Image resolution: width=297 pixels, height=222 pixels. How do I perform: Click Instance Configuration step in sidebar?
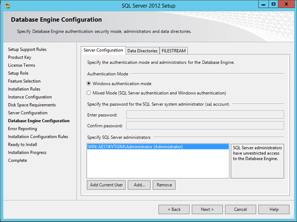(x=30, y=97)
